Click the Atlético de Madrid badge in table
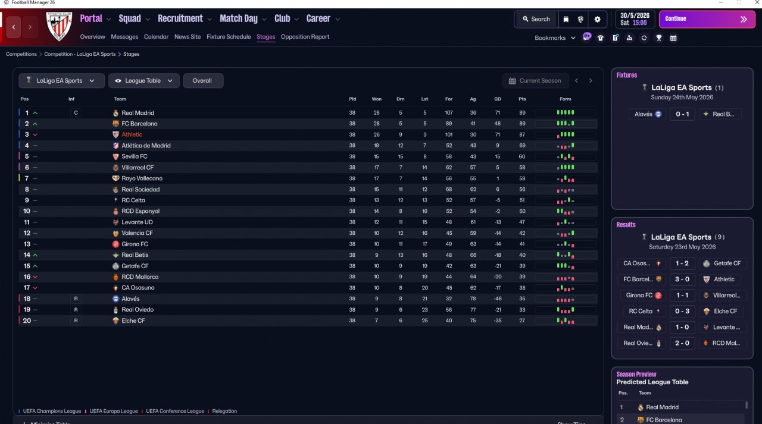Viewport: 762px width, 424px height. pos(116,146)
